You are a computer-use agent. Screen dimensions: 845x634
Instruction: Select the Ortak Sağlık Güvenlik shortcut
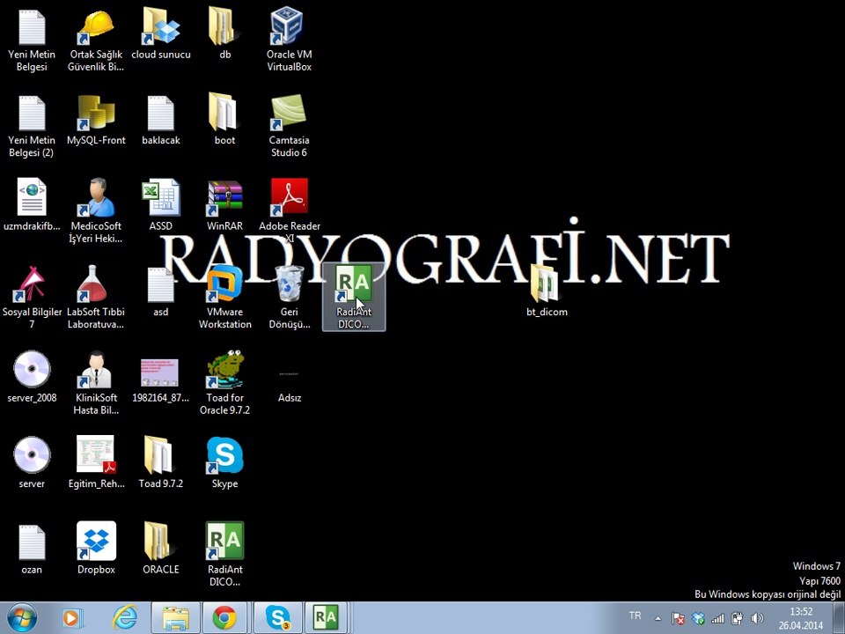[x=96, y=40]
